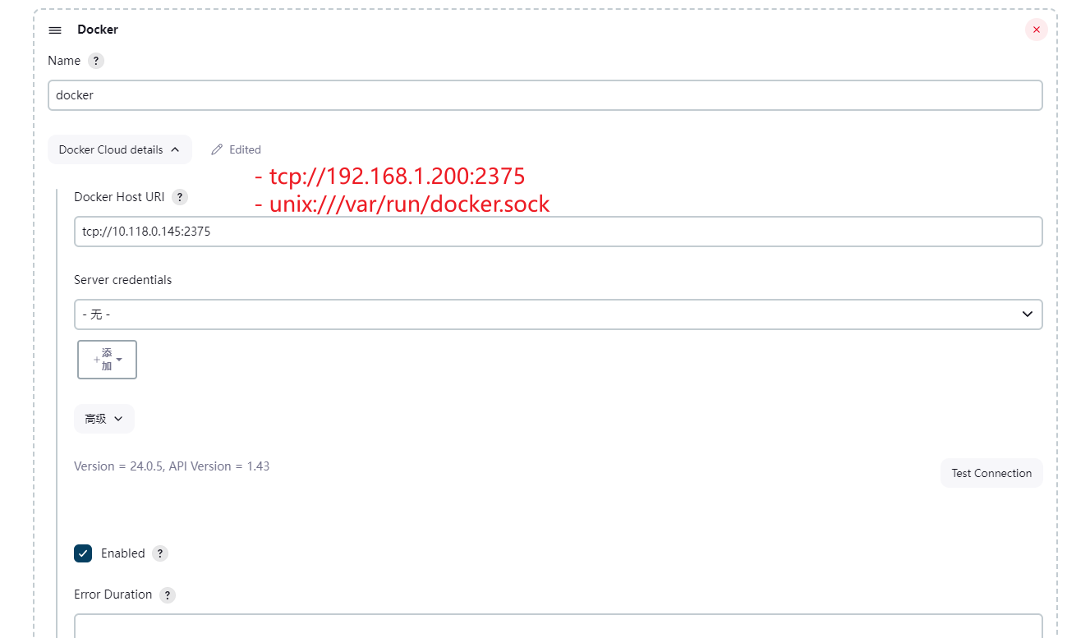Click the Error Duration input box

tap(558, 626)
